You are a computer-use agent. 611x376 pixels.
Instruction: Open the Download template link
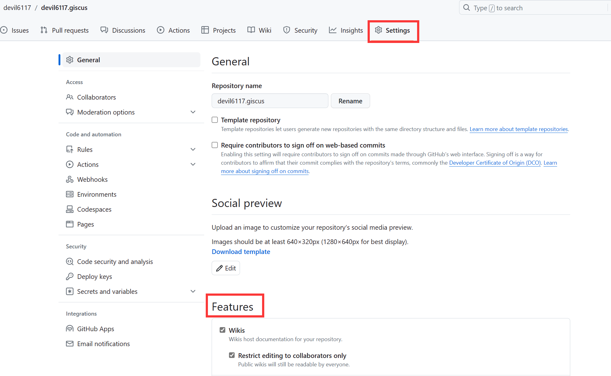tap(241, 251)
